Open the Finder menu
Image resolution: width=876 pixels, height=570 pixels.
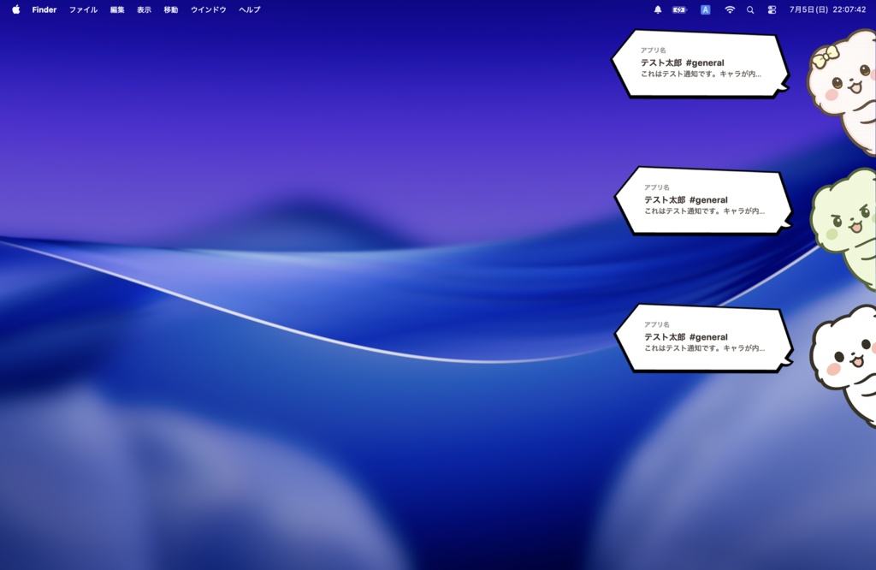click(x=44, y=9)
